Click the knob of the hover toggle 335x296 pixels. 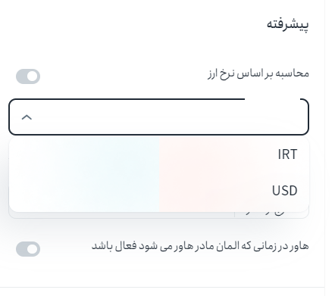[x=33, y=249]
